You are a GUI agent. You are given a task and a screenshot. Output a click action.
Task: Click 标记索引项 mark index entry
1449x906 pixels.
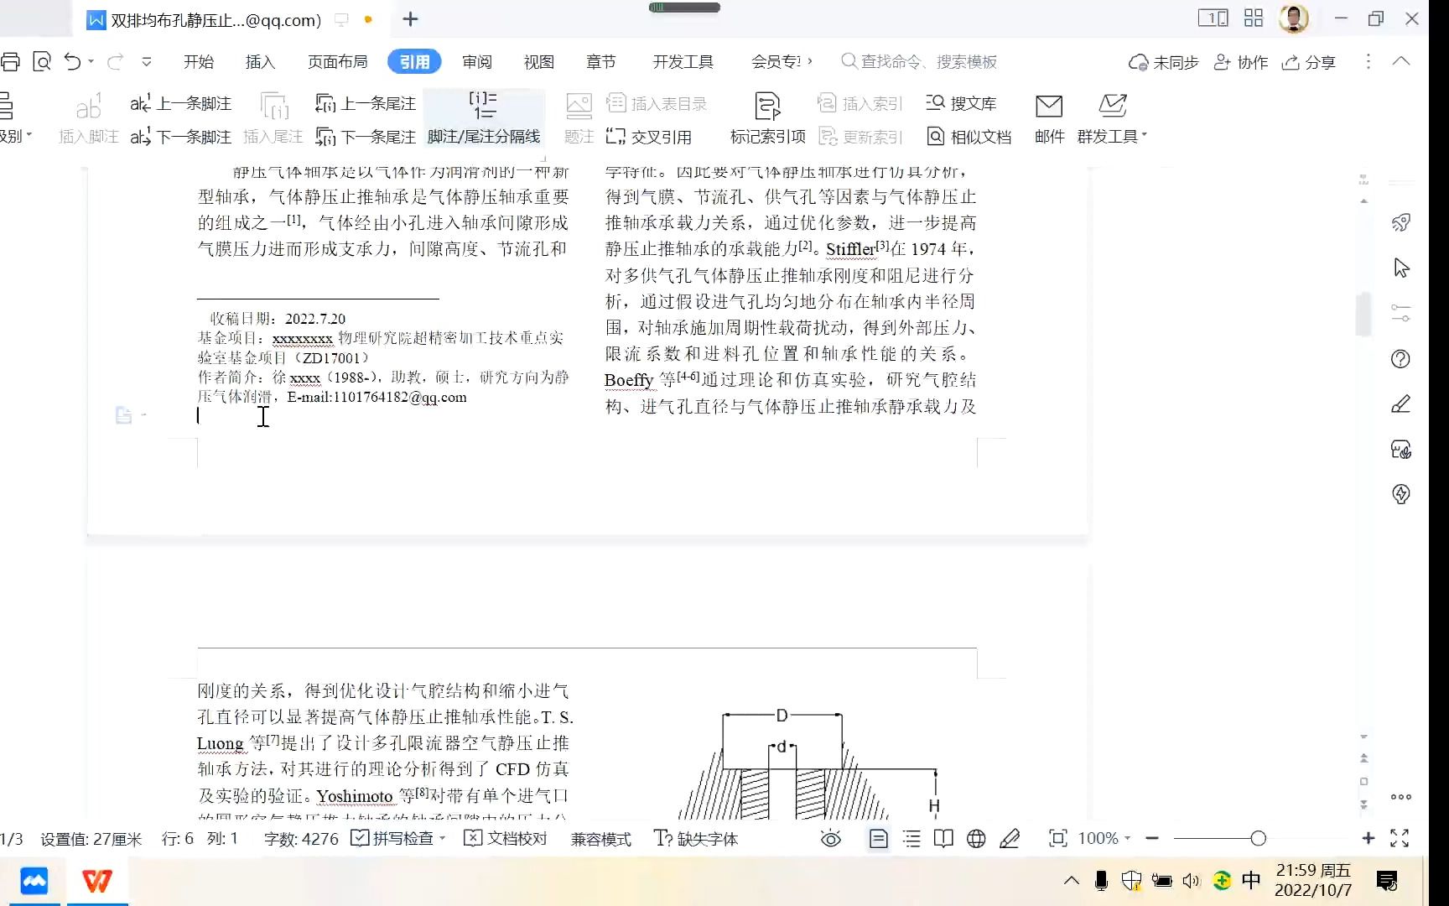(767, 118)
